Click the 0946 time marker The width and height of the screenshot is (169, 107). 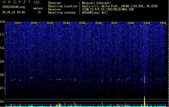point(99,23)
